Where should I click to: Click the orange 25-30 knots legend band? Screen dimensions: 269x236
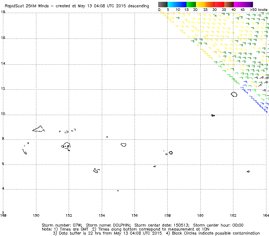[210, 4]
